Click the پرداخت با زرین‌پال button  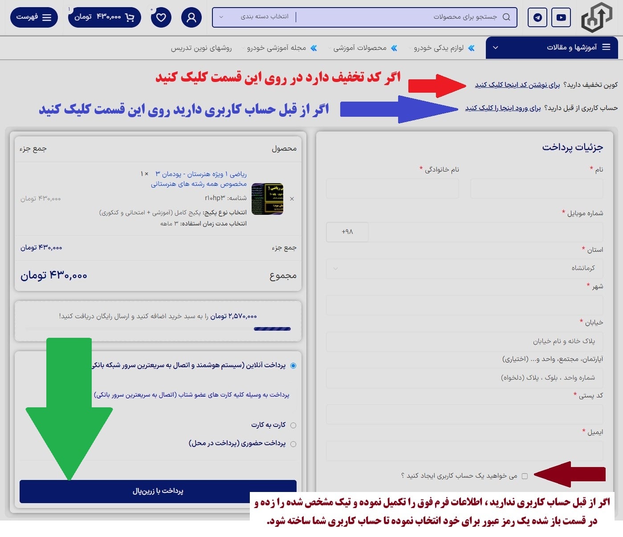pyautogui.click(x=158, y=491)
